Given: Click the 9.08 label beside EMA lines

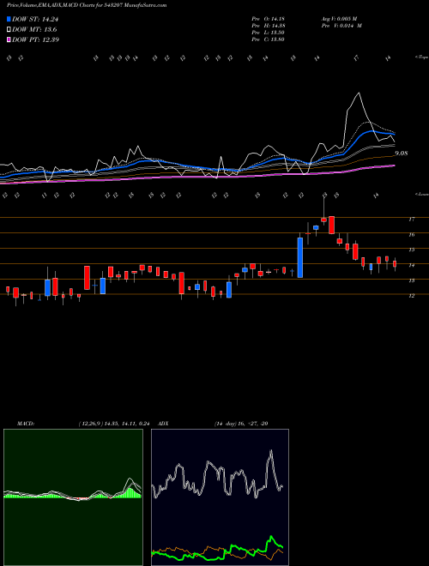Looking at the screenshot, I should pos(402,154).
